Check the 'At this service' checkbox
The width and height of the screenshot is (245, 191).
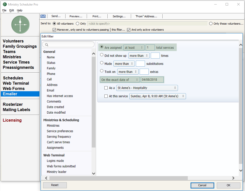tap(106, 96)
